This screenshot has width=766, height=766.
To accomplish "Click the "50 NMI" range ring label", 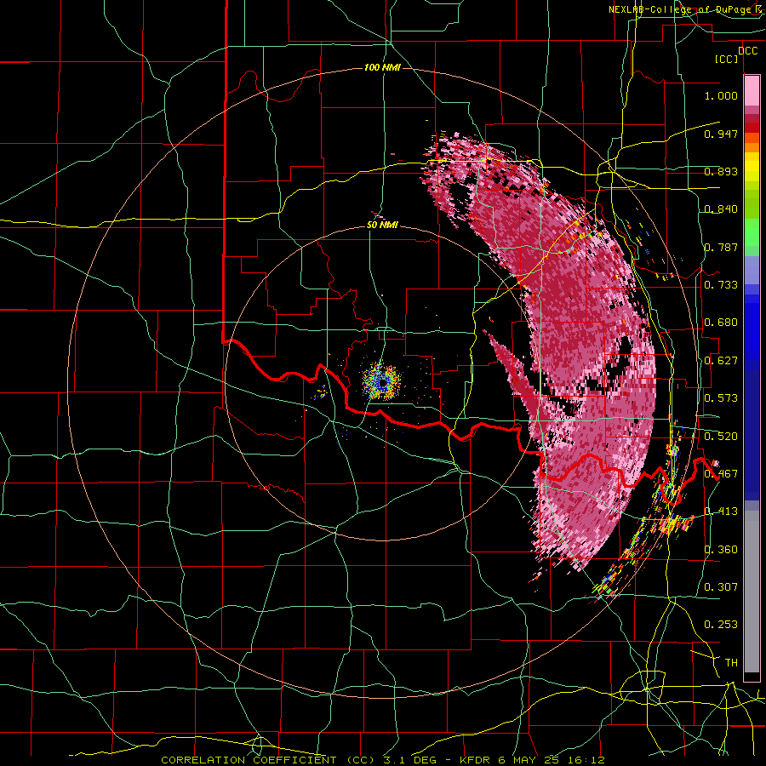I will coord(382,225).
